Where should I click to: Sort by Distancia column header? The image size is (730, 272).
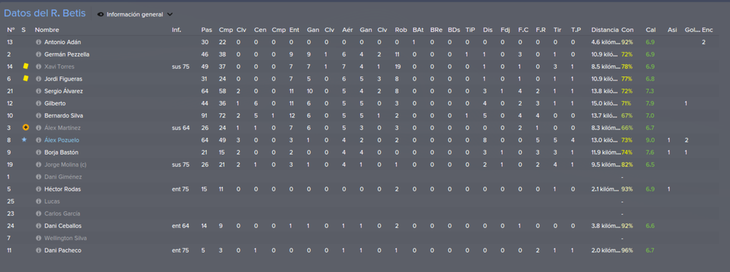point(605,30)
